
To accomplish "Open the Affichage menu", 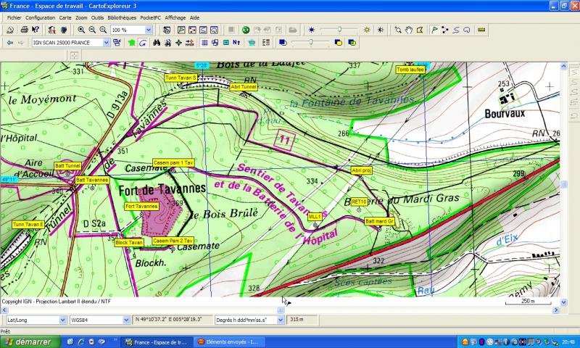I will click(x=175, y=17).
